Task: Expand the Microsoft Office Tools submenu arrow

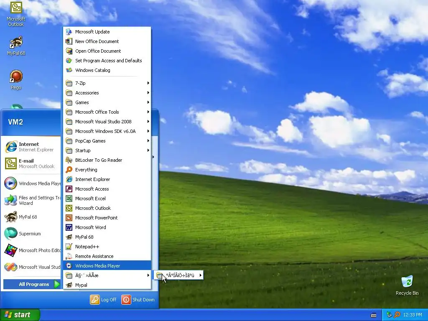Action: point(148,112)
